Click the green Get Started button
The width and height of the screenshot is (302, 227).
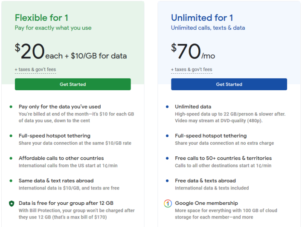coord(73,84)
